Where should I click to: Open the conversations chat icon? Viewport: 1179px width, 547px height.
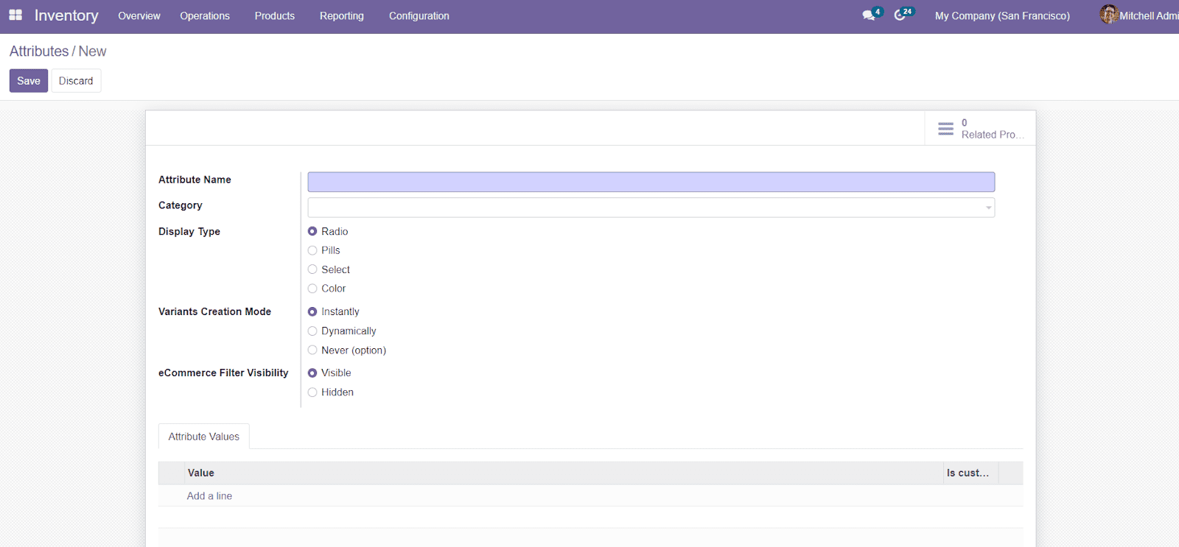869,15
